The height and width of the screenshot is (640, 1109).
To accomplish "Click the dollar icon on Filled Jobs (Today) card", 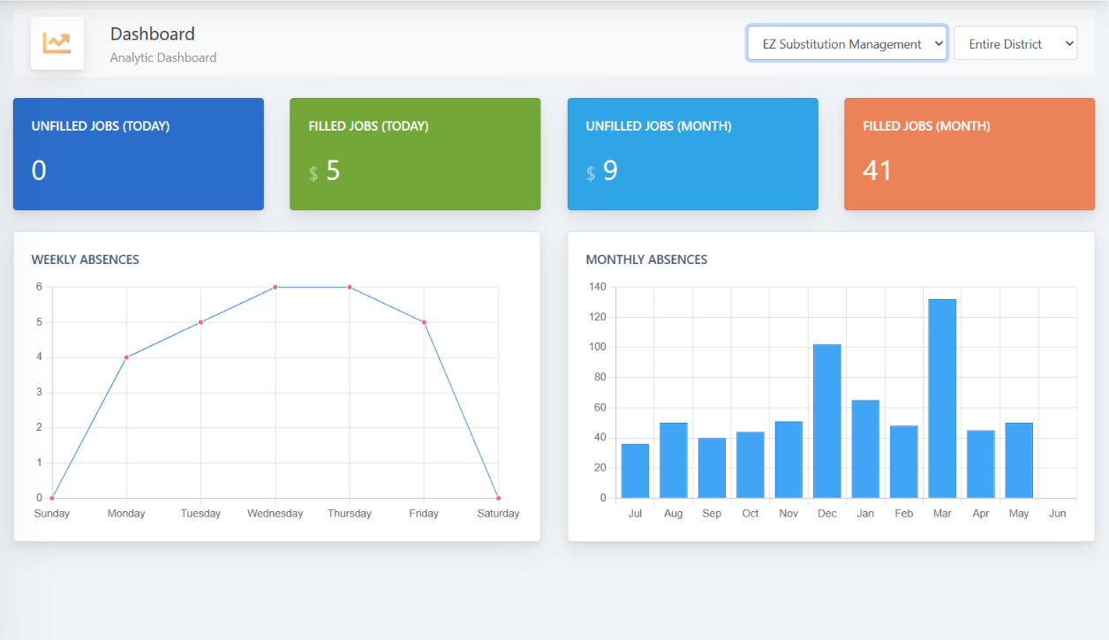I will (x=313, y=173).
